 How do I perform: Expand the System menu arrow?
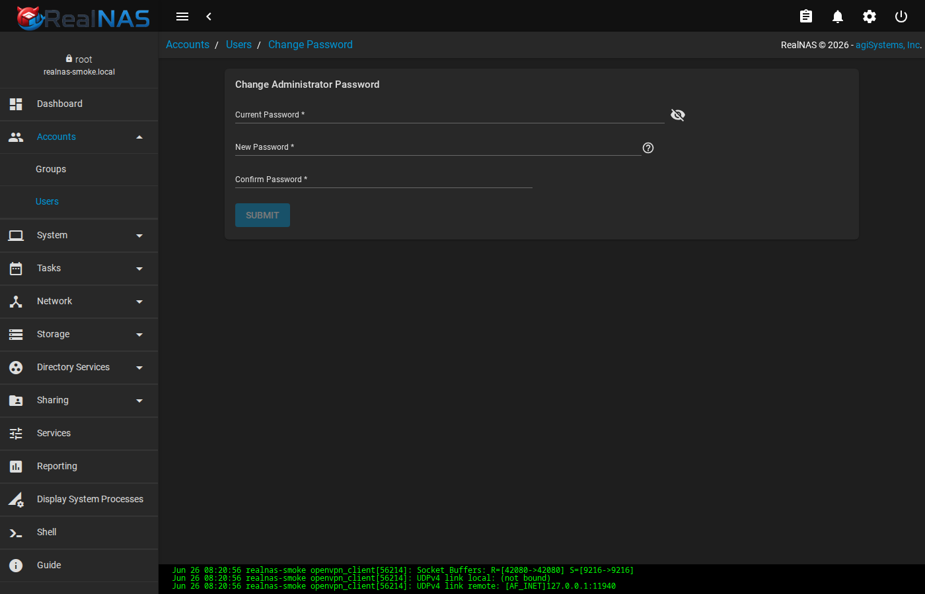click(139, 236)
